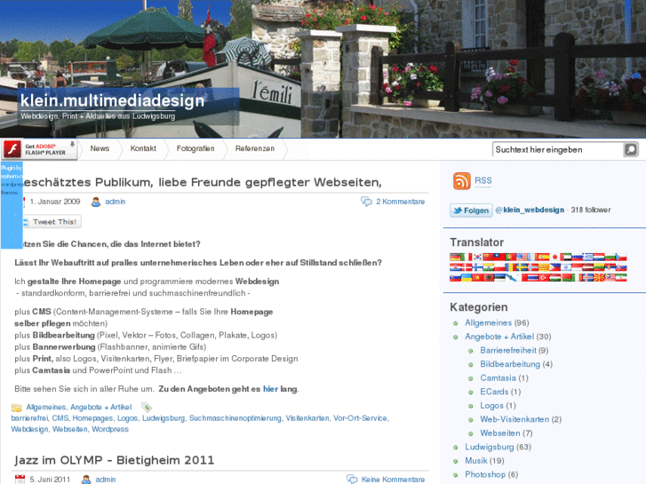
Task: Click the Angebote + Artikel link below post
Action: [101, 407]
